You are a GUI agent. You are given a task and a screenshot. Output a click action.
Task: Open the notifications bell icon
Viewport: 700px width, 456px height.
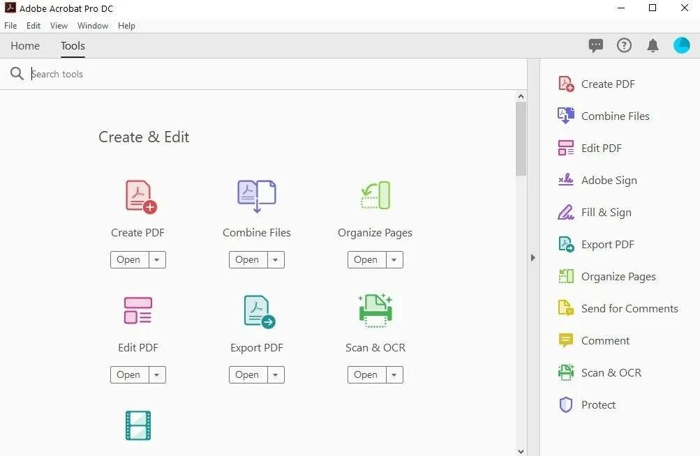click(x=653, y=45)
